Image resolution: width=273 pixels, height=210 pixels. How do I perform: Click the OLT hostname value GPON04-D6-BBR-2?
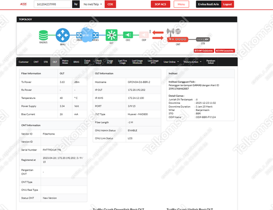[139, 82]
